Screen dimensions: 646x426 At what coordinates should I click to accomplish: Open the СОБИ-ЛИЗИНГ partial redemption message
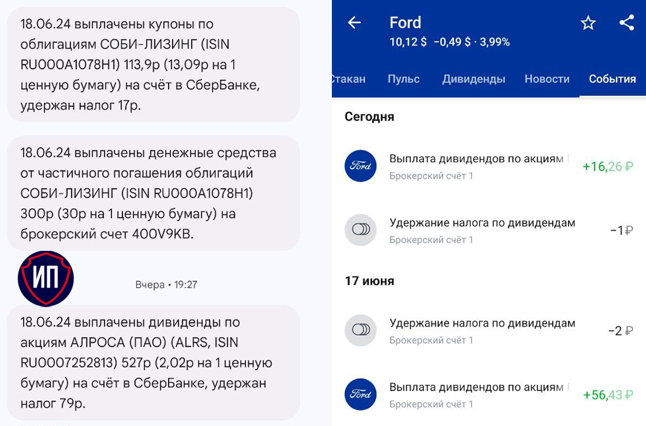[153, 193]
